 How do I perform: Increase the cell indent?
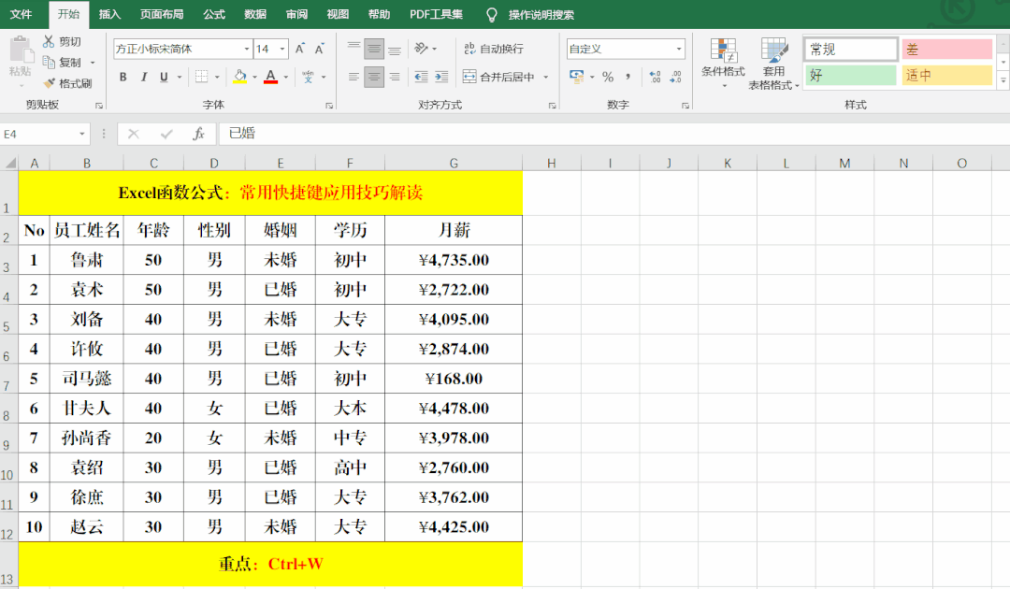coord(441,77)
